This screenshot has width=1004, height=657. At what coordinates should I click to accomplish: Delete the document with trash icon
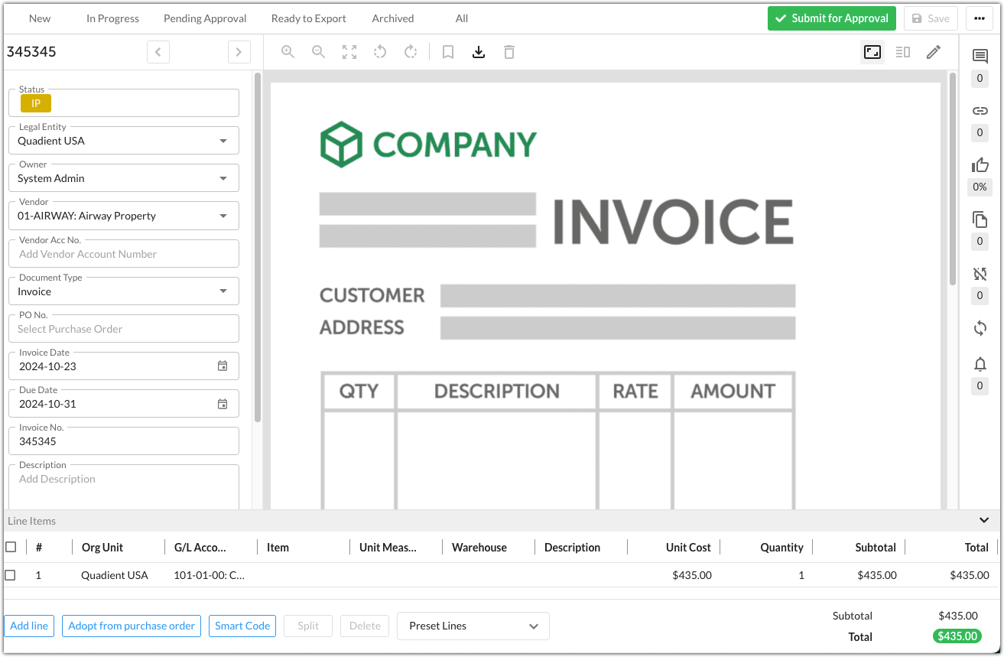pyautogui.click(x=509, y=52)
